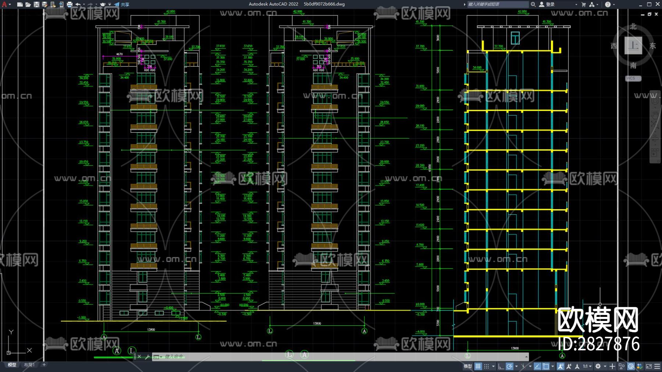This screenshot has height=372, width=662.
Task: Open a file with the Open icon
Action: [x=28, y=4]
